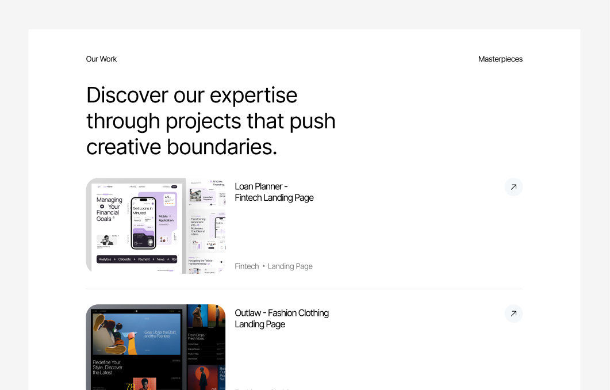Viewport: 610px width, 390px height.
Task: Click 'Managing Your Financial Goals' text in preview
Action: (x=109, y=209)
